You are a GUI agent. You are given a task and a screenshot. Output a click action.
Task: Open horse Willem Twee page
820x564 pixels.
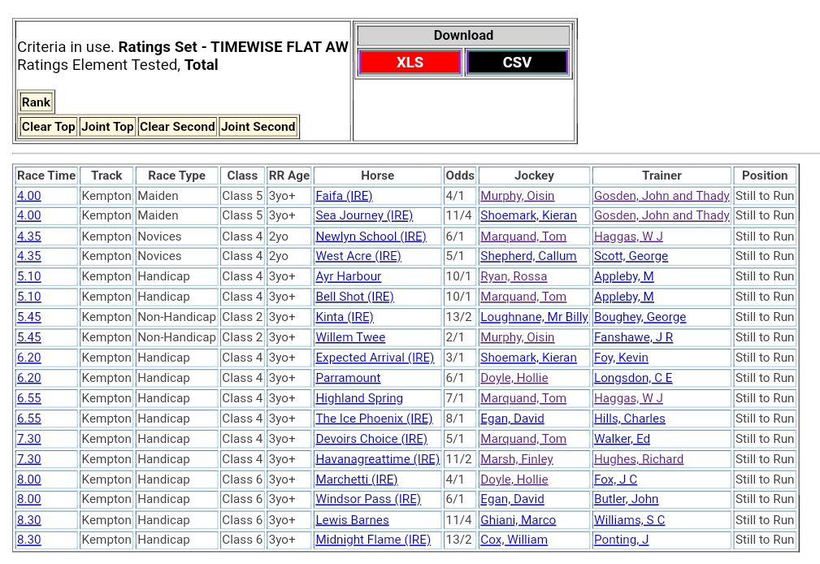(350, 337)
